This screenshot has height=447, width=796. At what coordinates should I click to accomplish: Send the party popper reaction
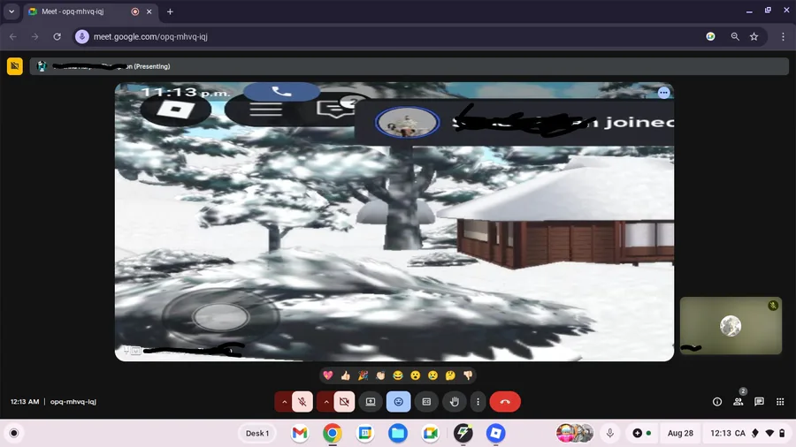363,375
